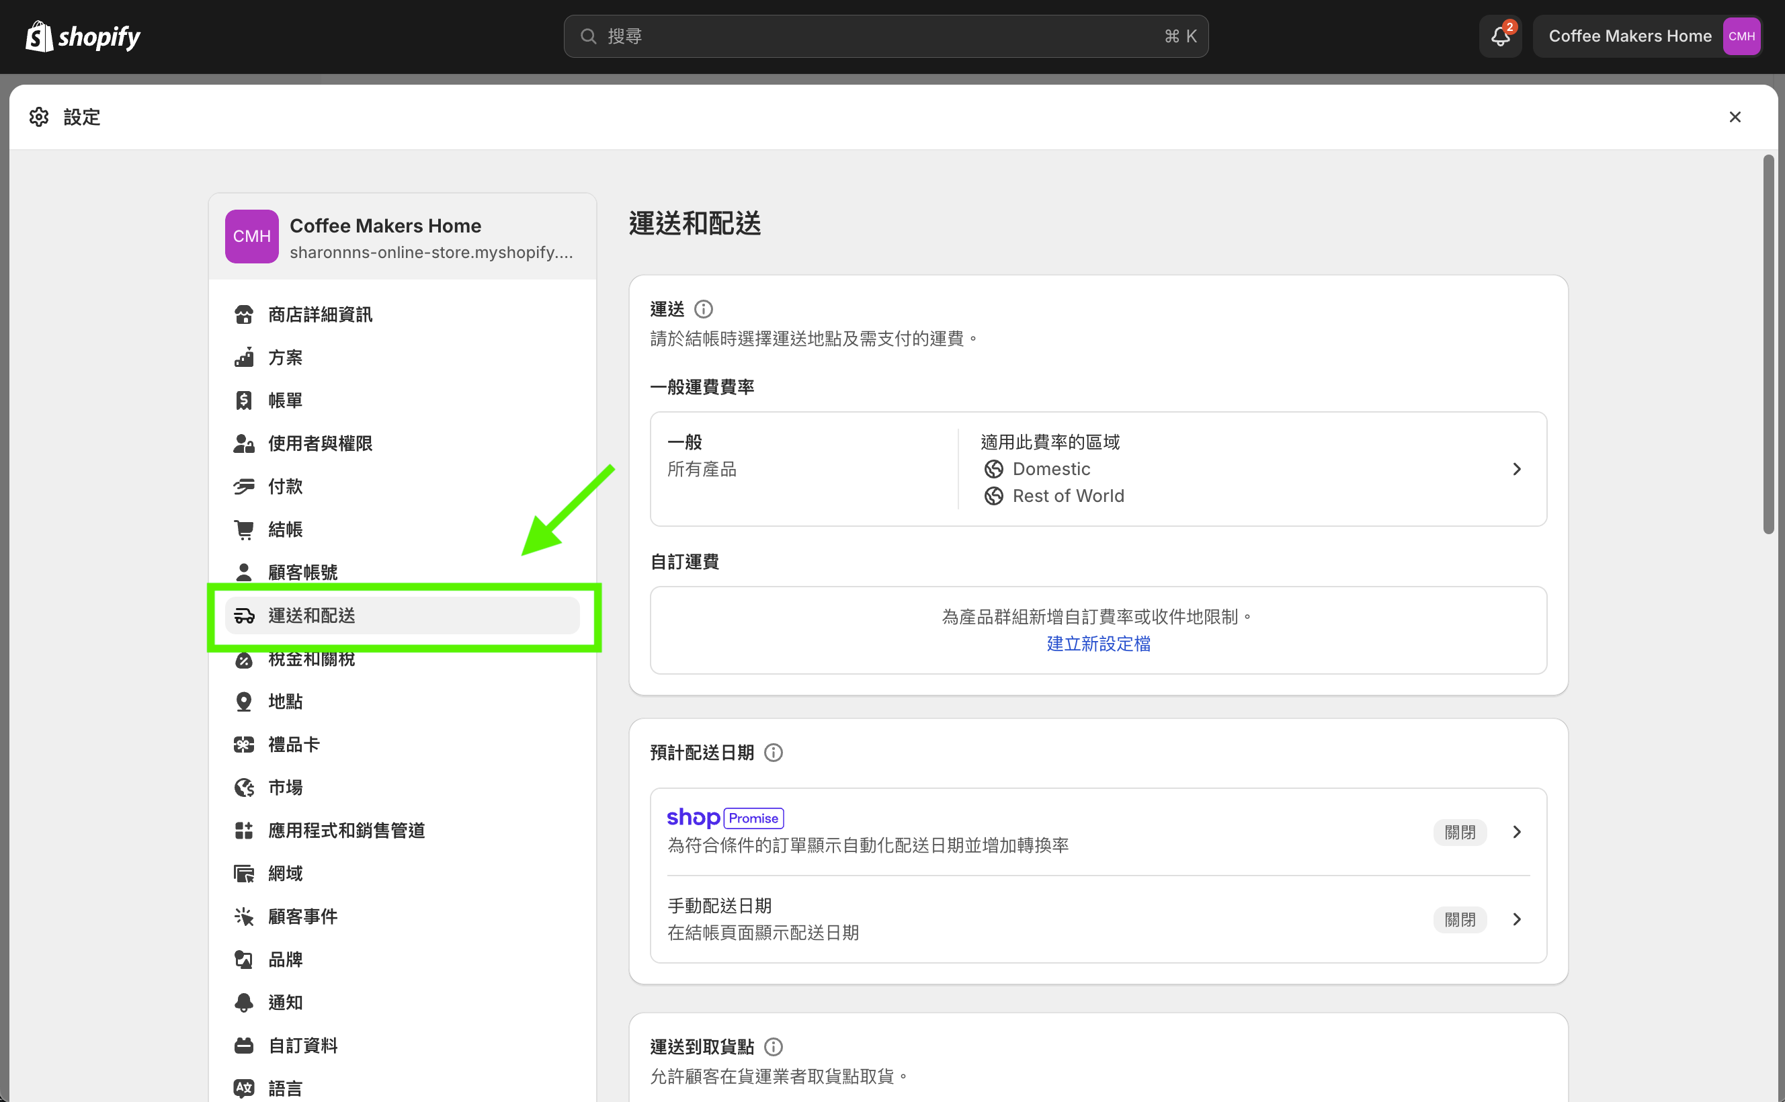Screen dimensions: 1785x1102
Task: Click 關閉 status badge for Shop Promise
Action: (x=1460, y=833)
